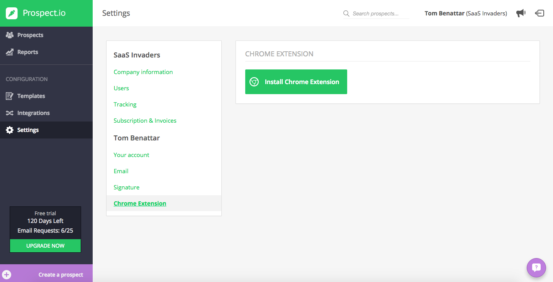The image size is (553, 282).
Task: Click the Chrome logo on install button
Action: coord(254,82)
